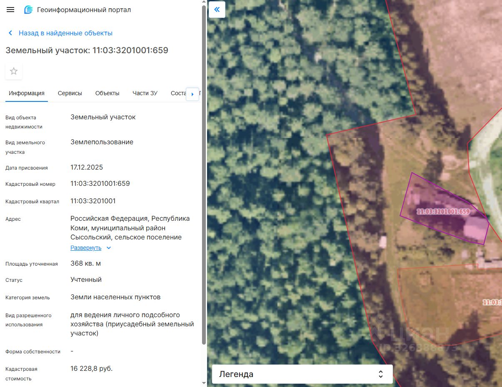Select the cadastral number value 11:03:3201001:659
Viewport: 502px width, 387px height.
[100, 184]
